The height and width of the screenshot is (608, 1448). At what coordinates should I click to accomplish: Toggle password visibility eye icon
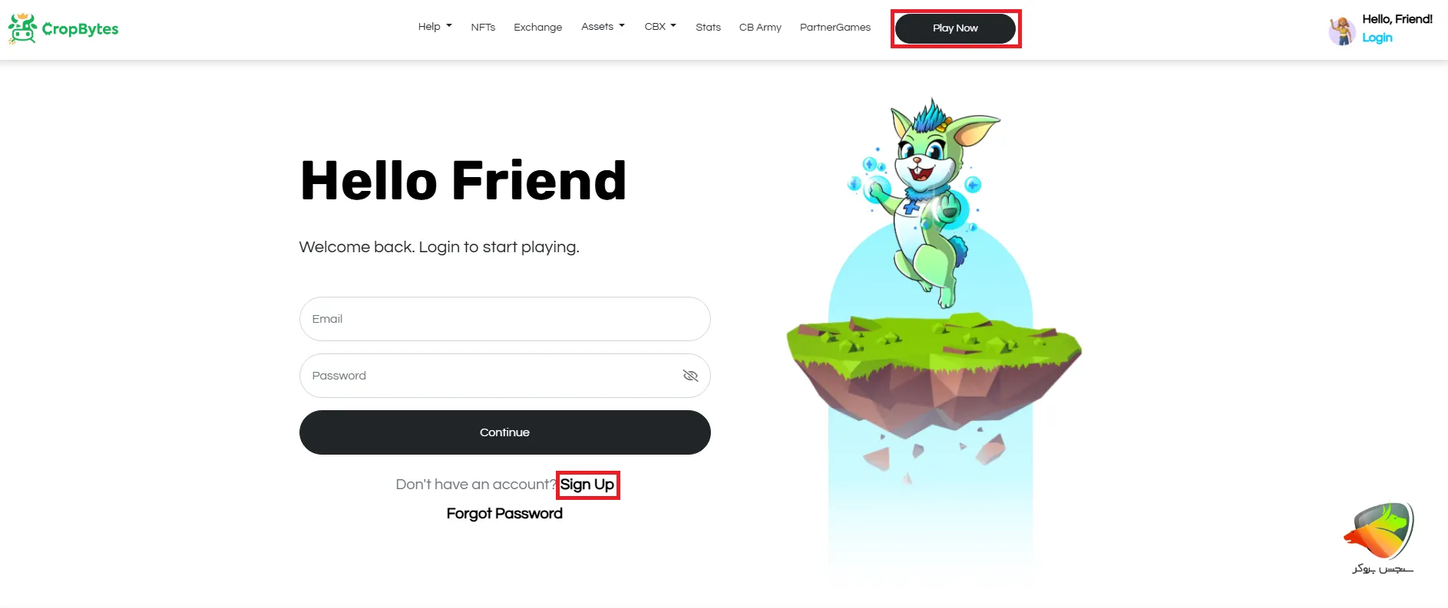tap(690, 376)
